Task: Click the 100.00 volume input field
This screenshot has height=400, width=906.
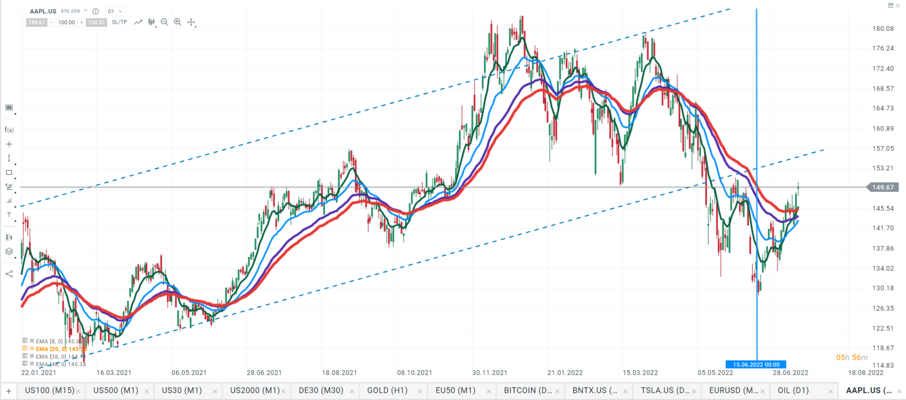Action: pyautogui.click(x=66, y=22)
